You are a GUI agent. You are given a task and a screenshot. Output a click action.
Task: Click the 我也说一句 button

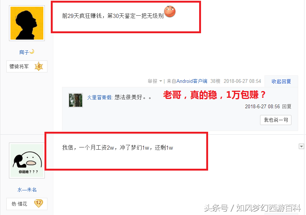tap(276, 120)
